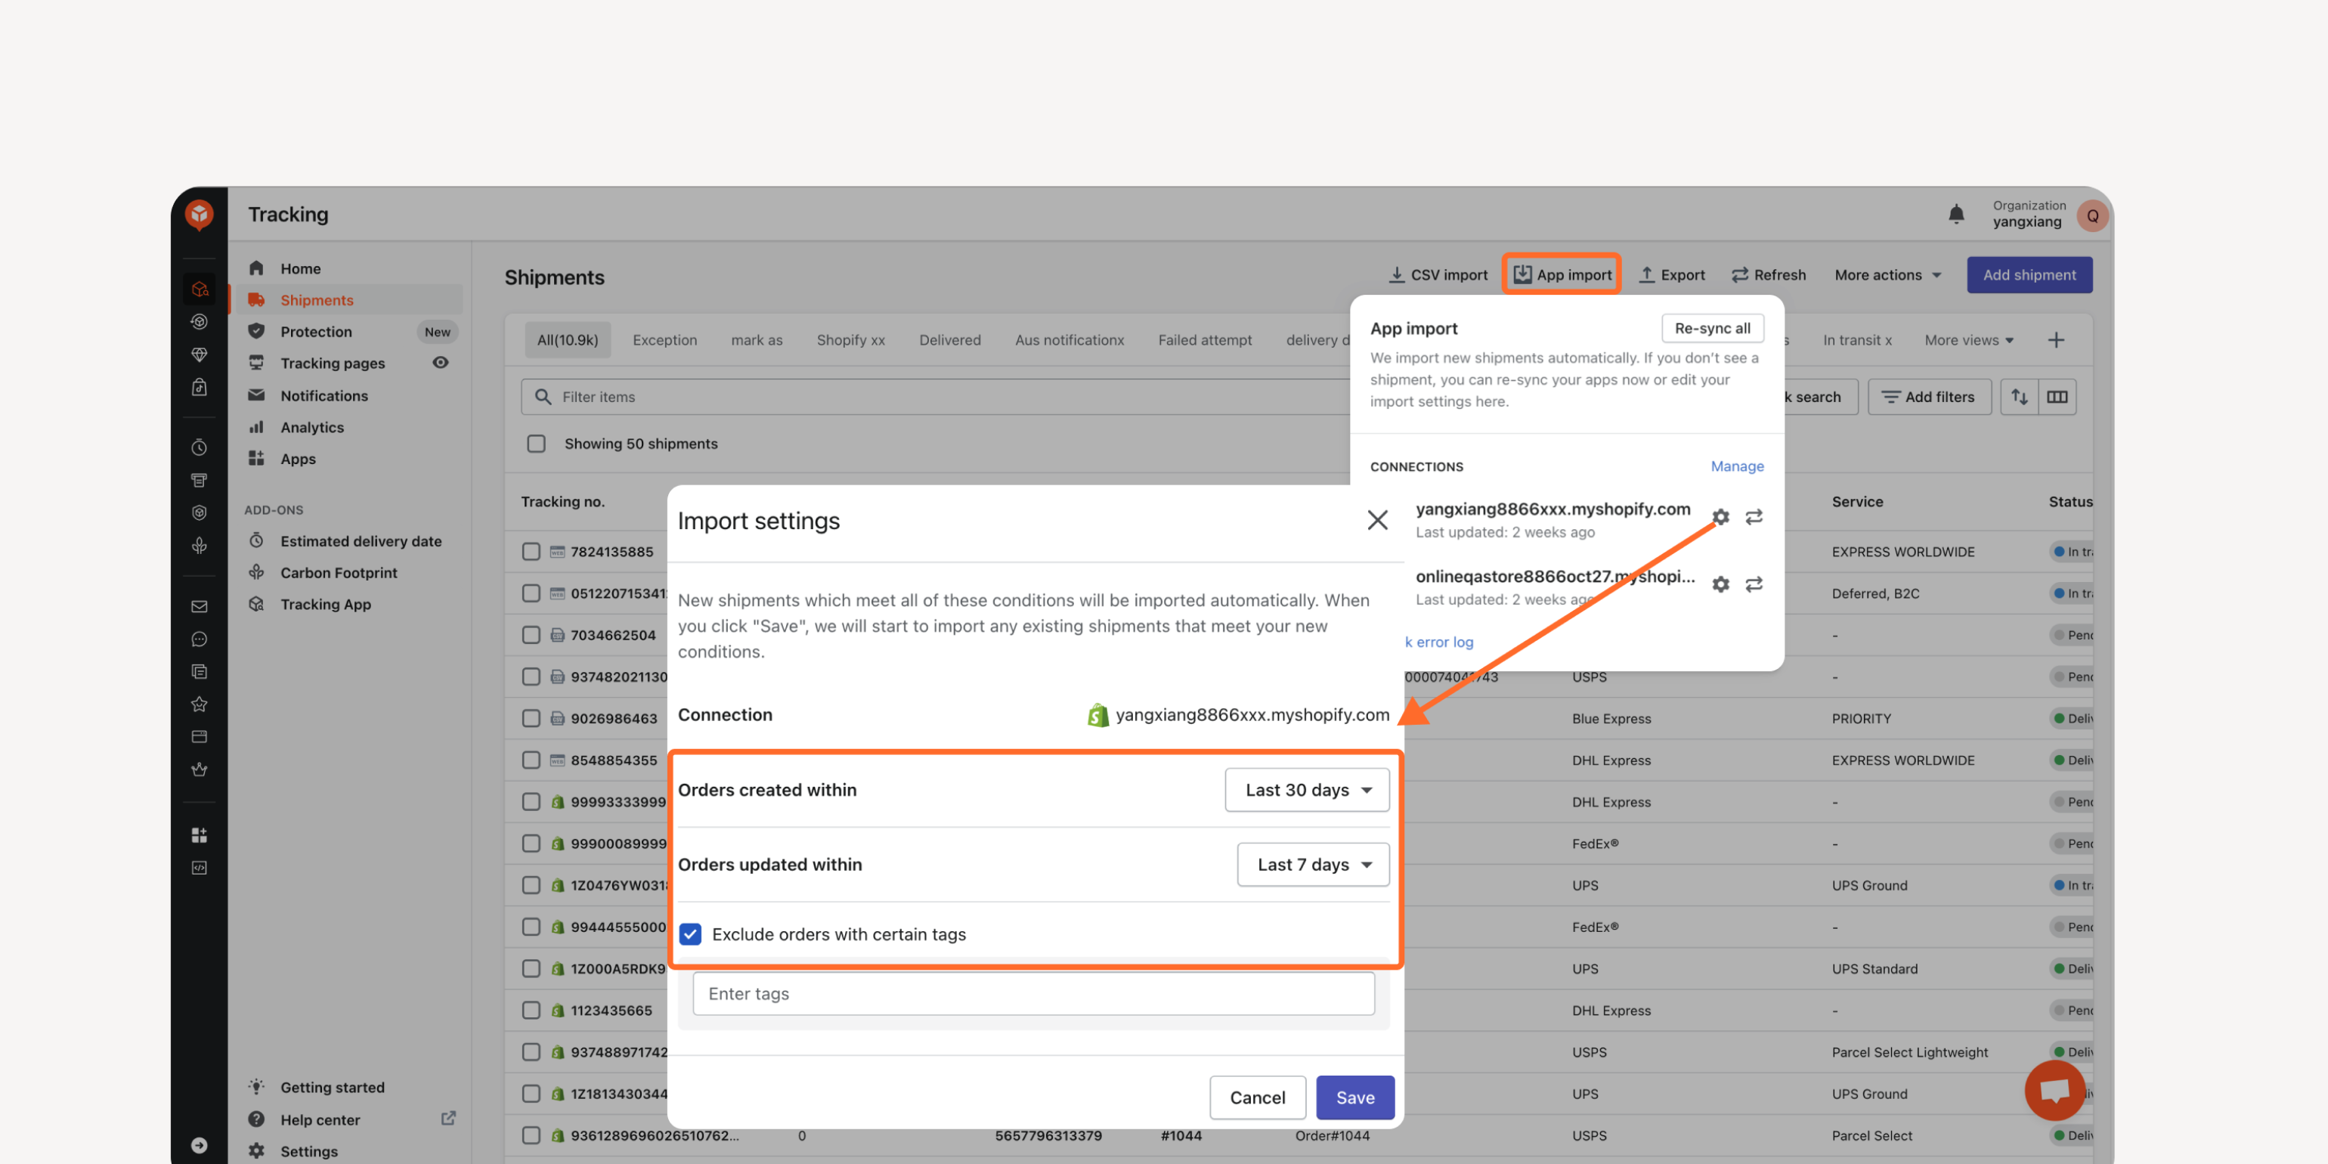Select shipment 8548854355 checkbox

tap(531, 760)
